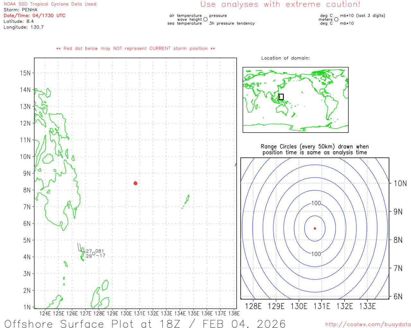Viewport: 411px width, 328px height.
Task: Open the coolwx.com/buoydata link
Action: coord(368,324)
